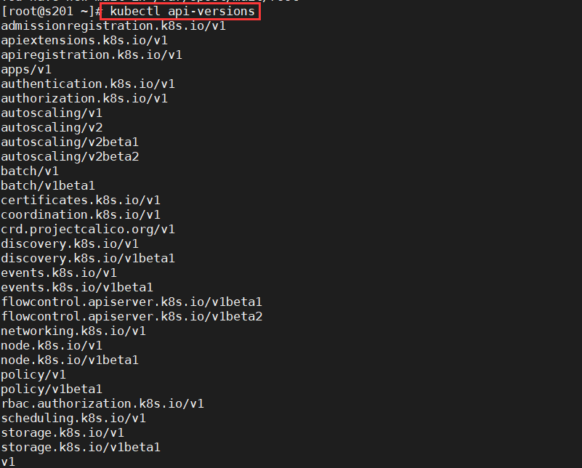Viewport: 582px width, 468px height.
Task: Click the batch/v1beta1 output line
Action: [48, 185]
